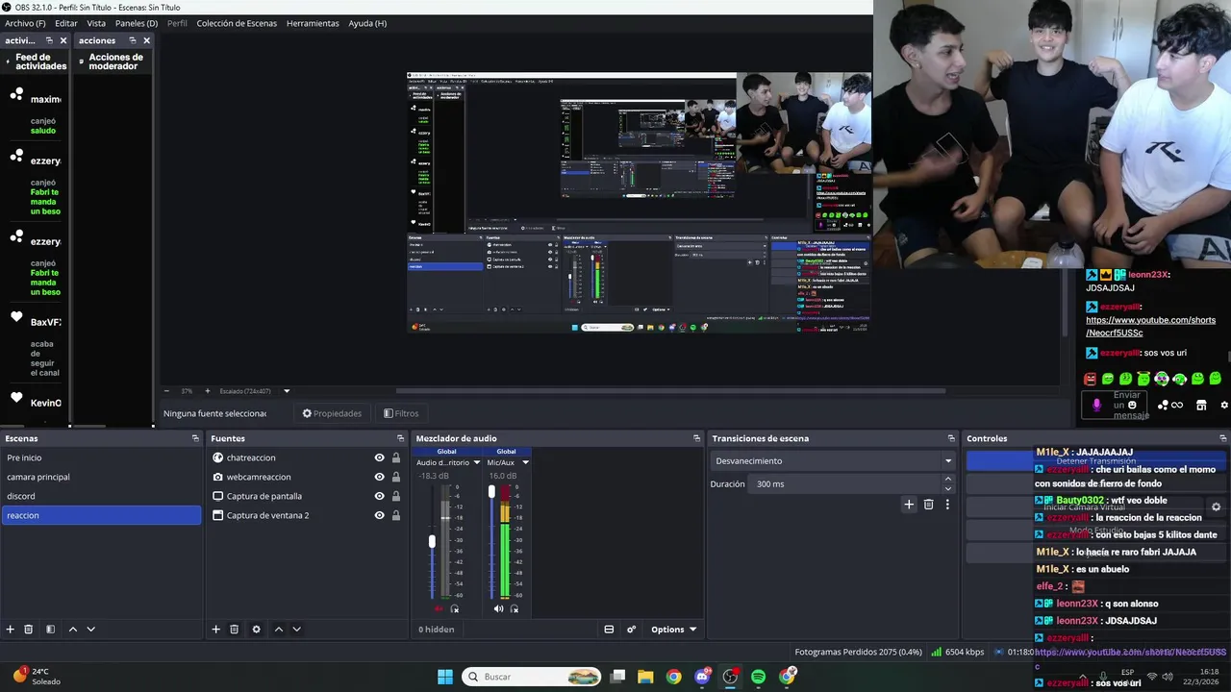
Task: Open preview scaling dropdown arrow
Action: click(287, 391)
